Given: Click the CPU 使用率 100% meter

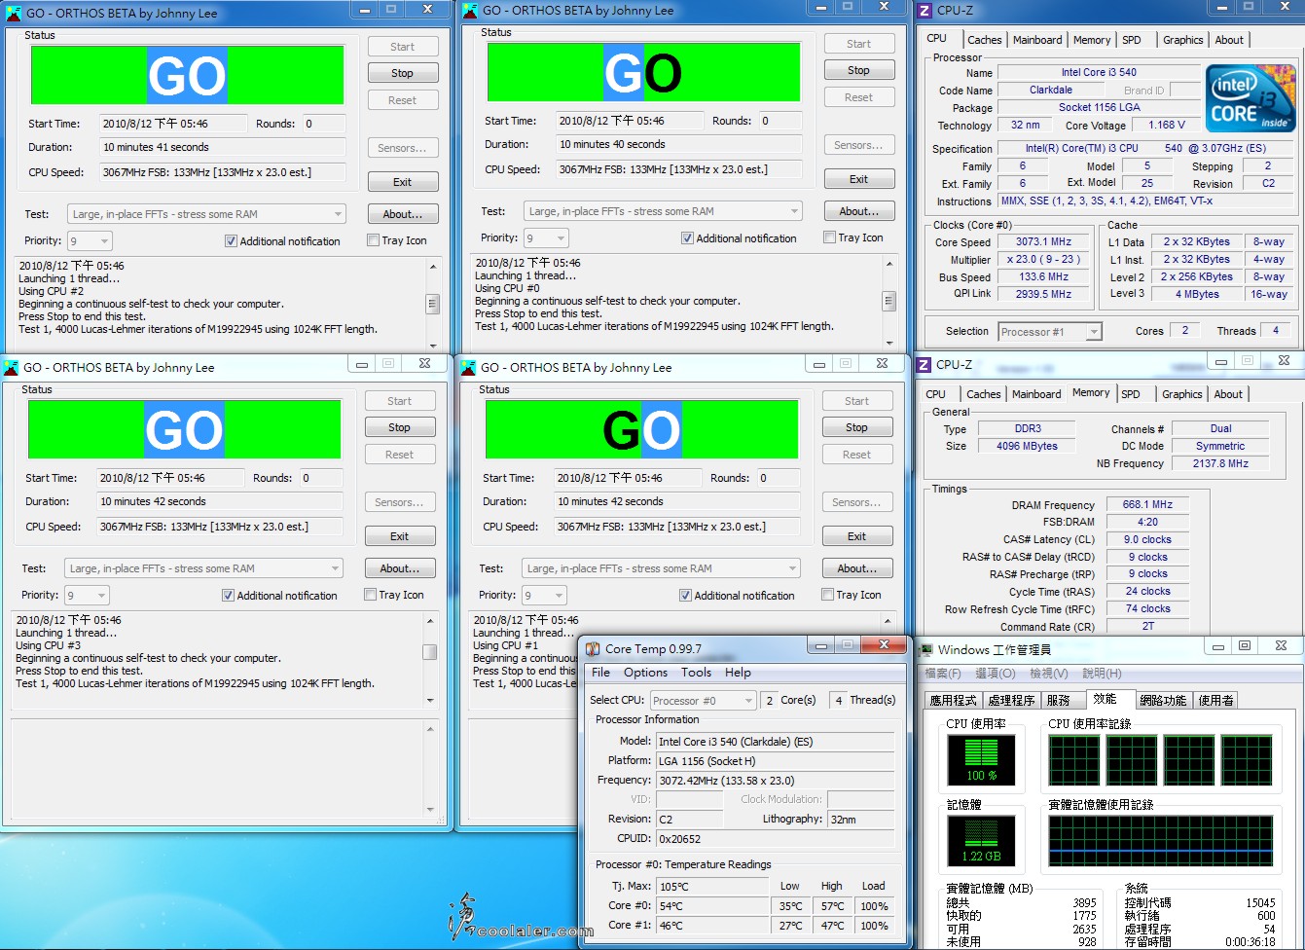Looking at the screenshot, I should point(981,759).
